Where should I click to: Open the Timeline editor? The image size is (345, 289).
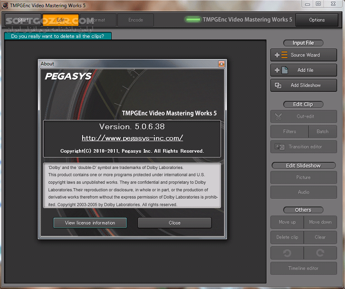pyautogui.click(x=303, y=268)
